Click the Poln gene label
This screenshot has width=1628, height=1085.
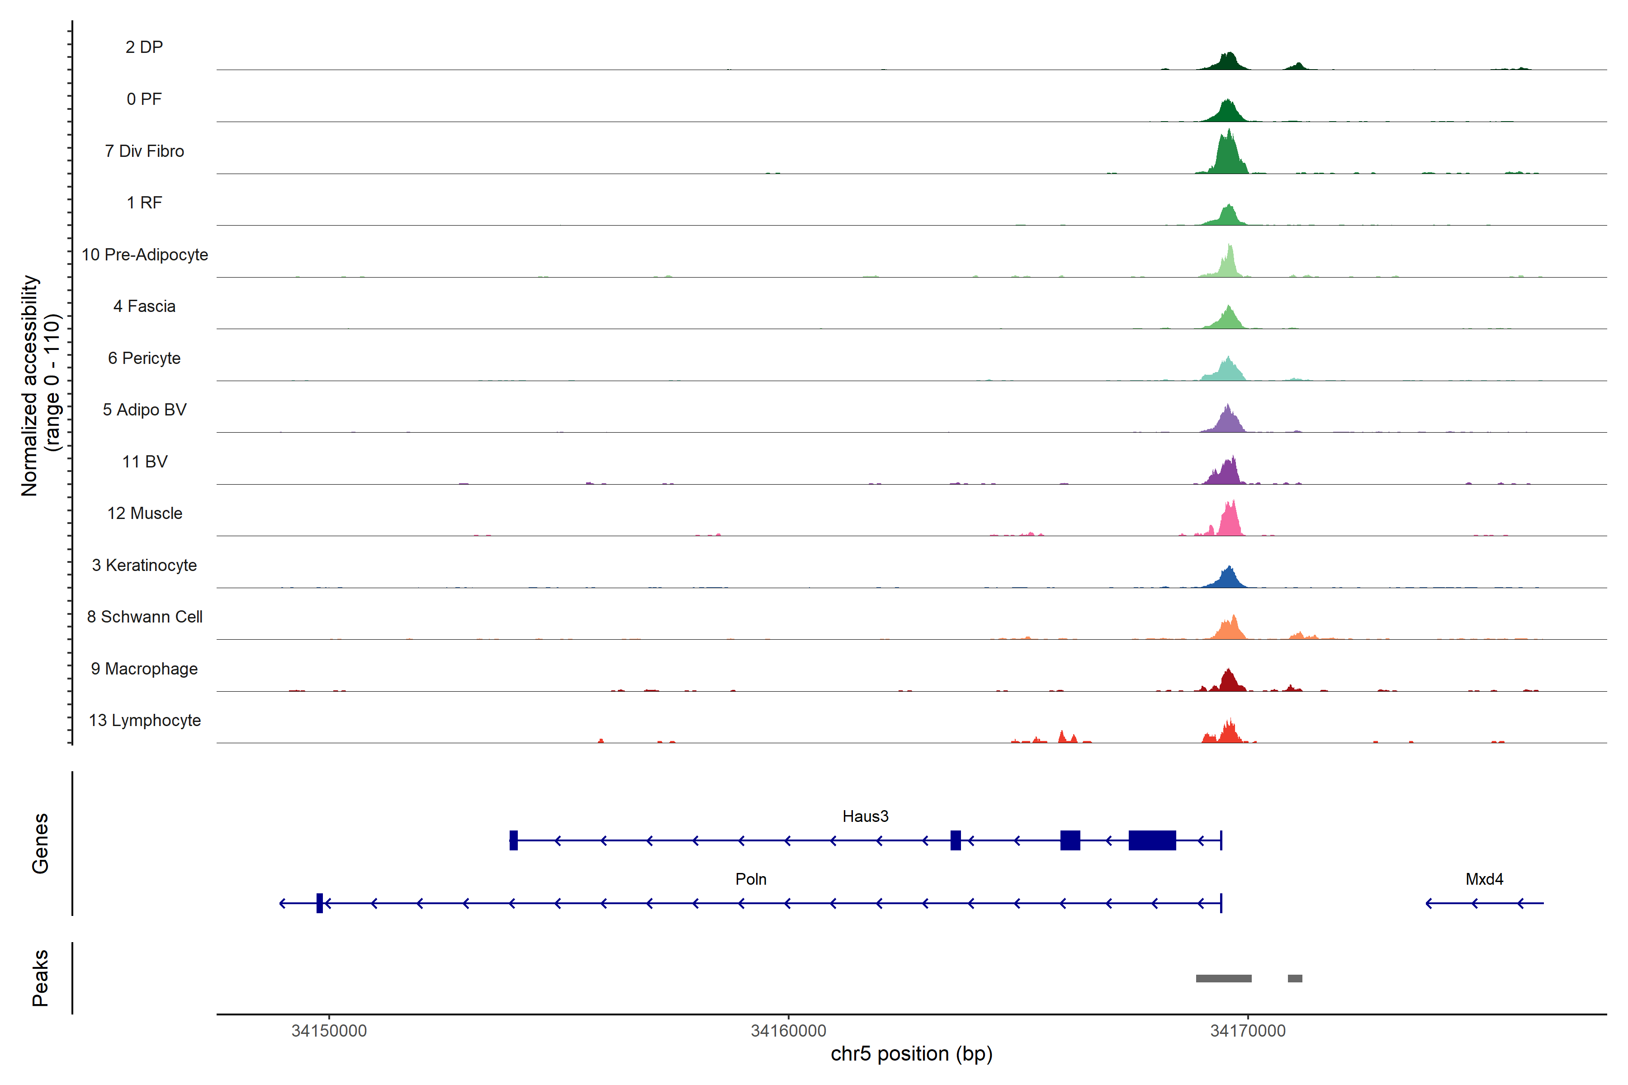click(x=750, y=879)
